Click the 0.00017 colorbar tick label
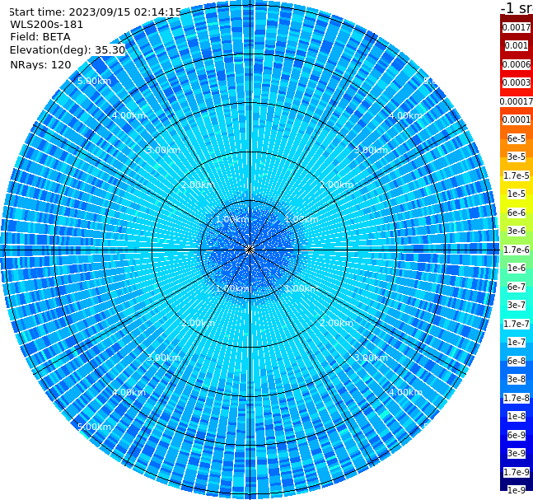 click(x=517, y=101)
